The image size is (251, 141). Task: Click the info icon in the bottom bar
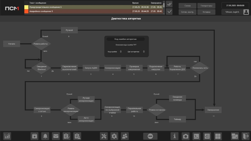[175, 136]
